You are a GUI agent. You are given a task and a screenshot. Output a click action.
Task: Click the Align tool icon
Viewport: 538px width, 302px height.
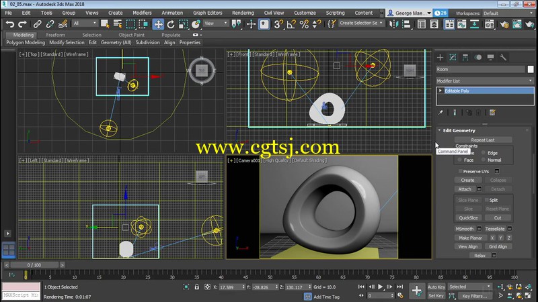tap(406, 24)
